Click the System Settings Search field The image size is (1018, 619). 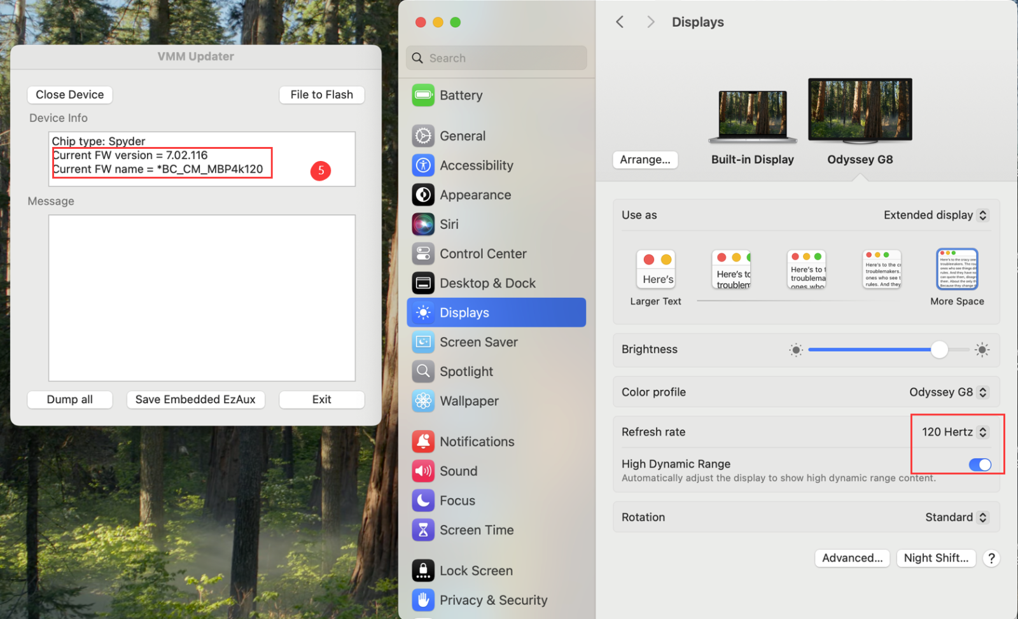click(x=496, y=58)
